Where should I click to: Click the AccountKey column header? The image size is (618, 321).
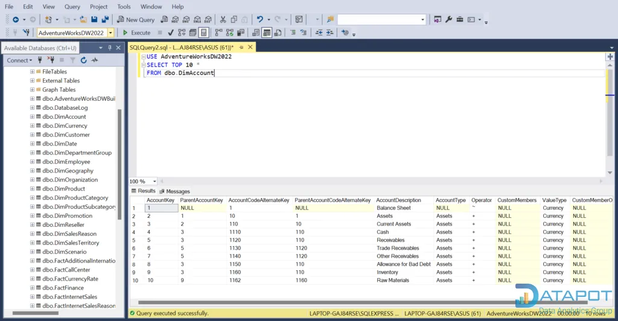(161, 200)
